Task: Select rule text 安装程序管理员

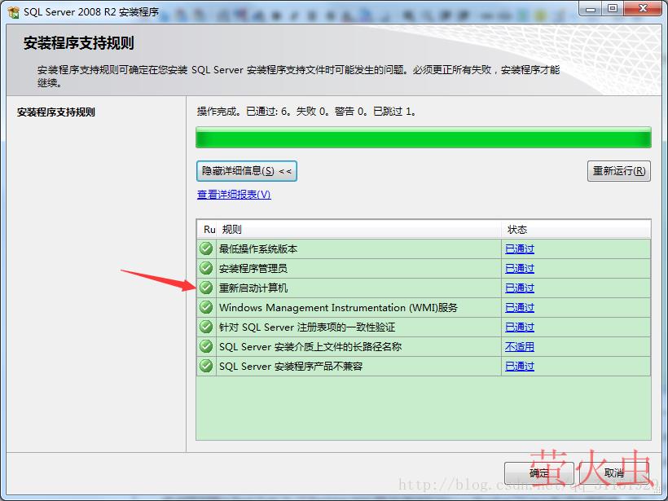Action: (x=253, y=268)
